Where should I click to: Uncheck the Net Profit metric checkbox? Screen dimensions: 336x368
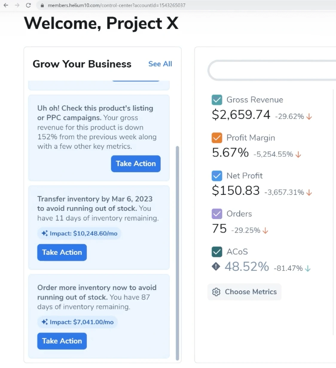[216, 176]
